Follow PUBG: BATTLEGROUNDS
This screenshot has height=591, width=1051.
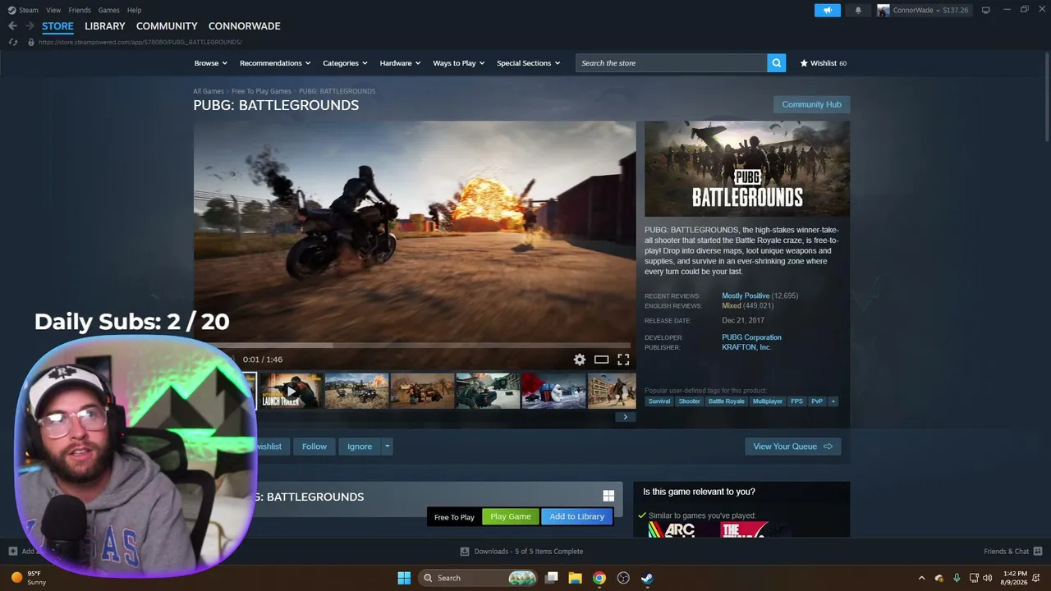(x=314, y=447)
